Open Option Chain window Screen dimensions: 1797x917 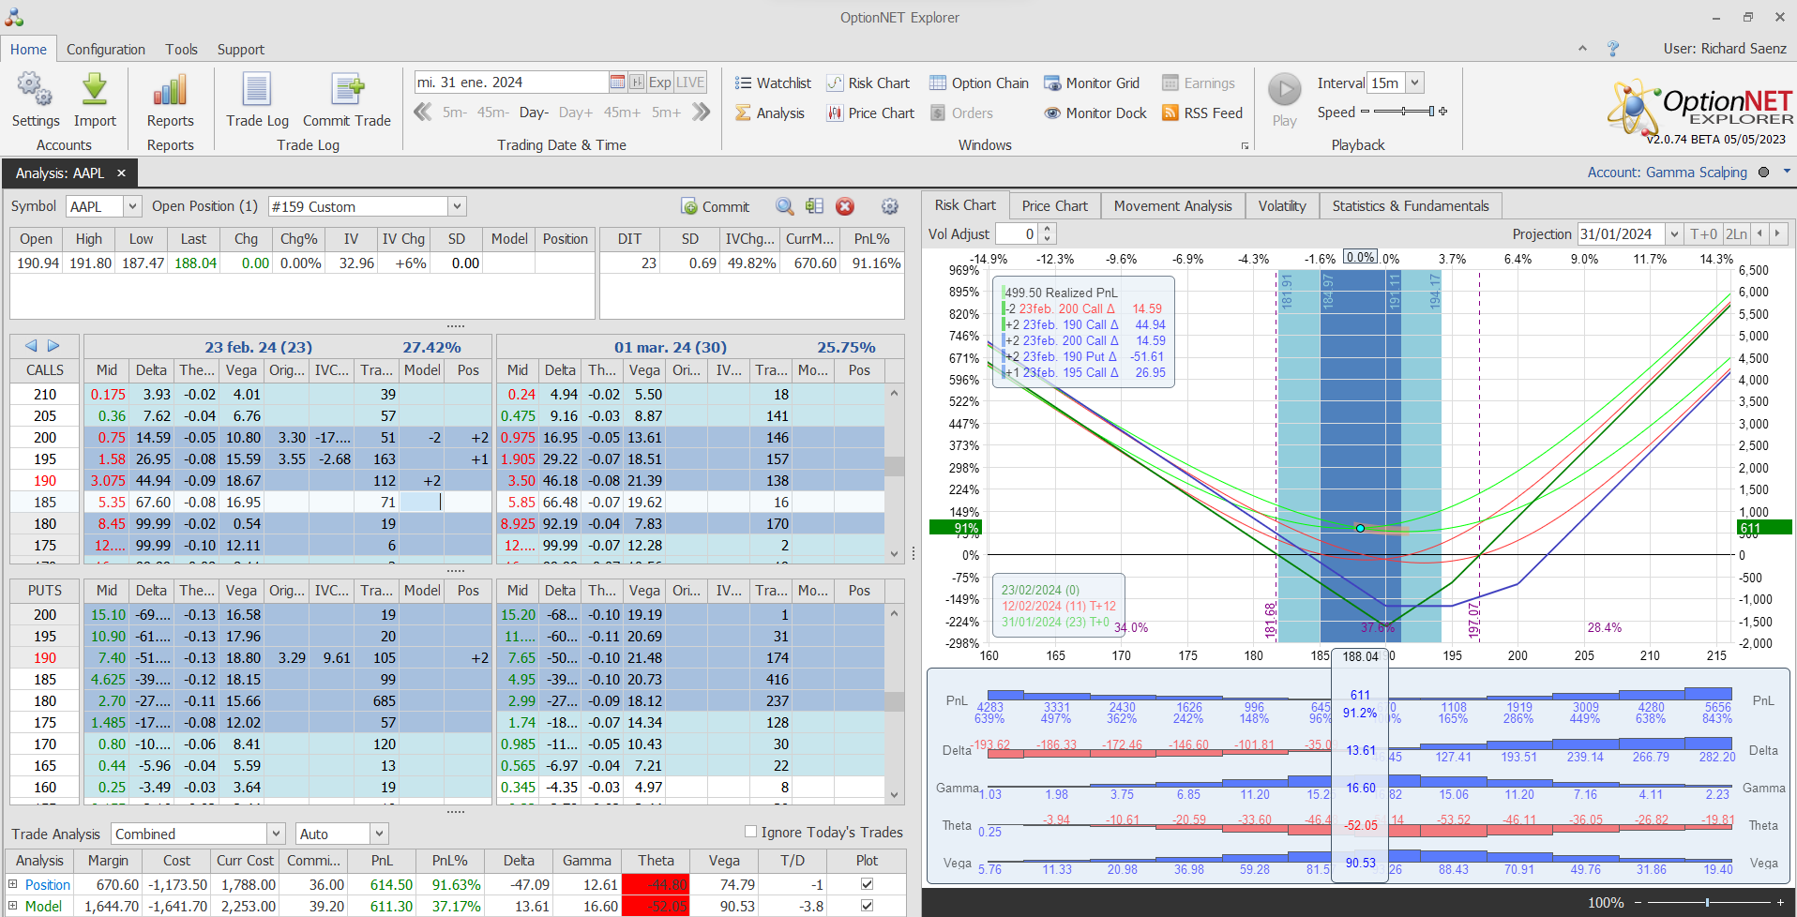pyautogui.click(x=978, y=83)
